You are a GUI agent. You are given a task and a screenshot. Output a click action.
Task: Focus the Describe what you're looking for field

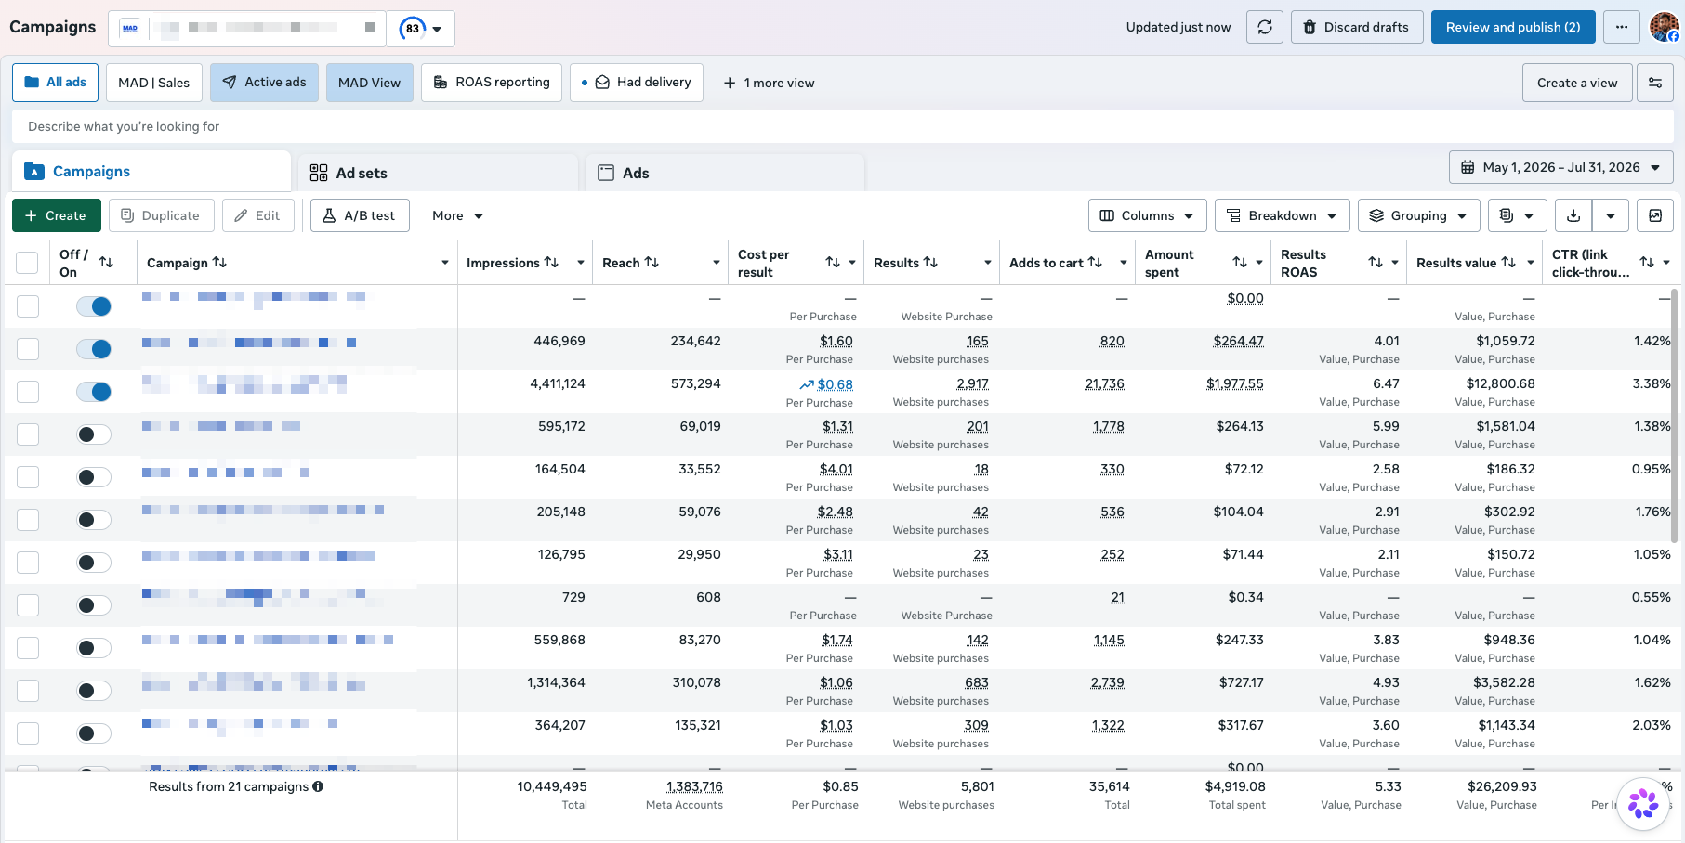pos(842,126)
